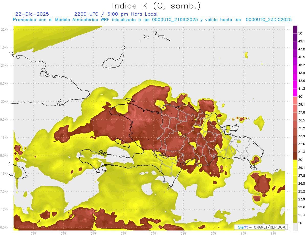Click the color bar label '43.9'
The image size is (307, 237).
(x=301, y=73)
